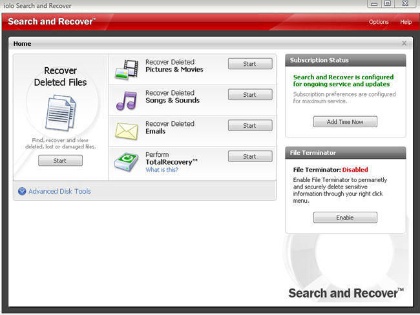Image resolution: width=420 pixels, height=315 pixels.
Task: Click the 'Recover Deleted Files' heading
Action: coord(60,77)
